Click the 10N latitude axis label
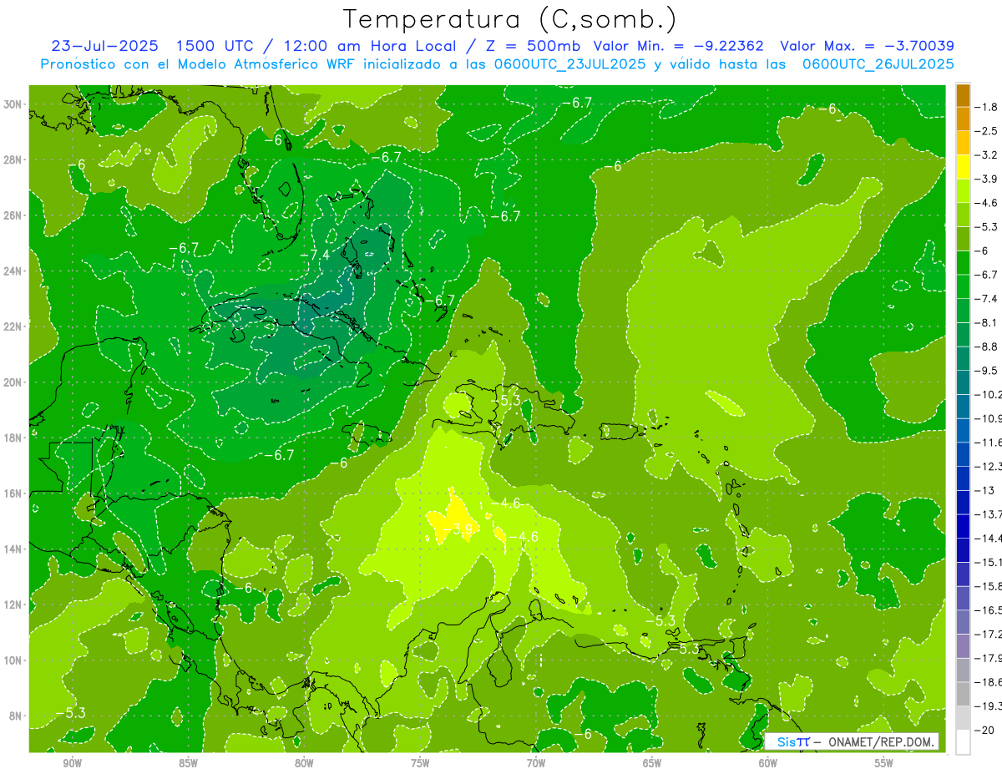 point(14,660)
